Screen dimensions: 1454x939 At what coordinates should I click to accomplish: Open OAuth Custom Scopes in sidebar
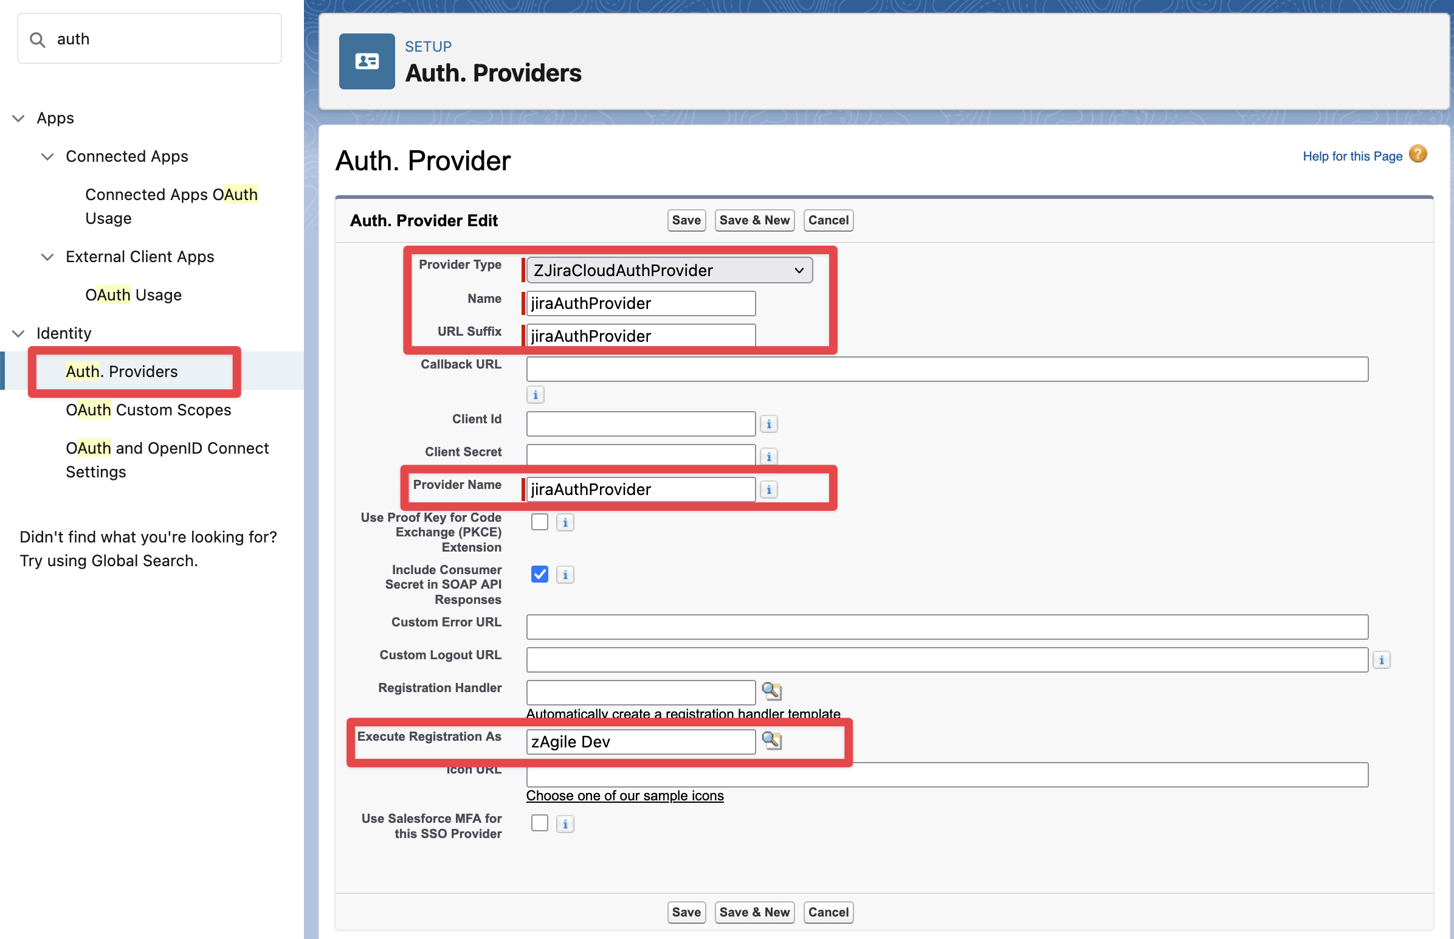click(148, 410)
